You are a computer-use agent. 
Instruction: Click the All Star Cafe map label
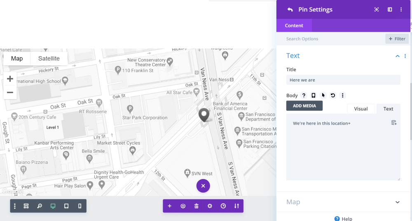pos(179,93)
